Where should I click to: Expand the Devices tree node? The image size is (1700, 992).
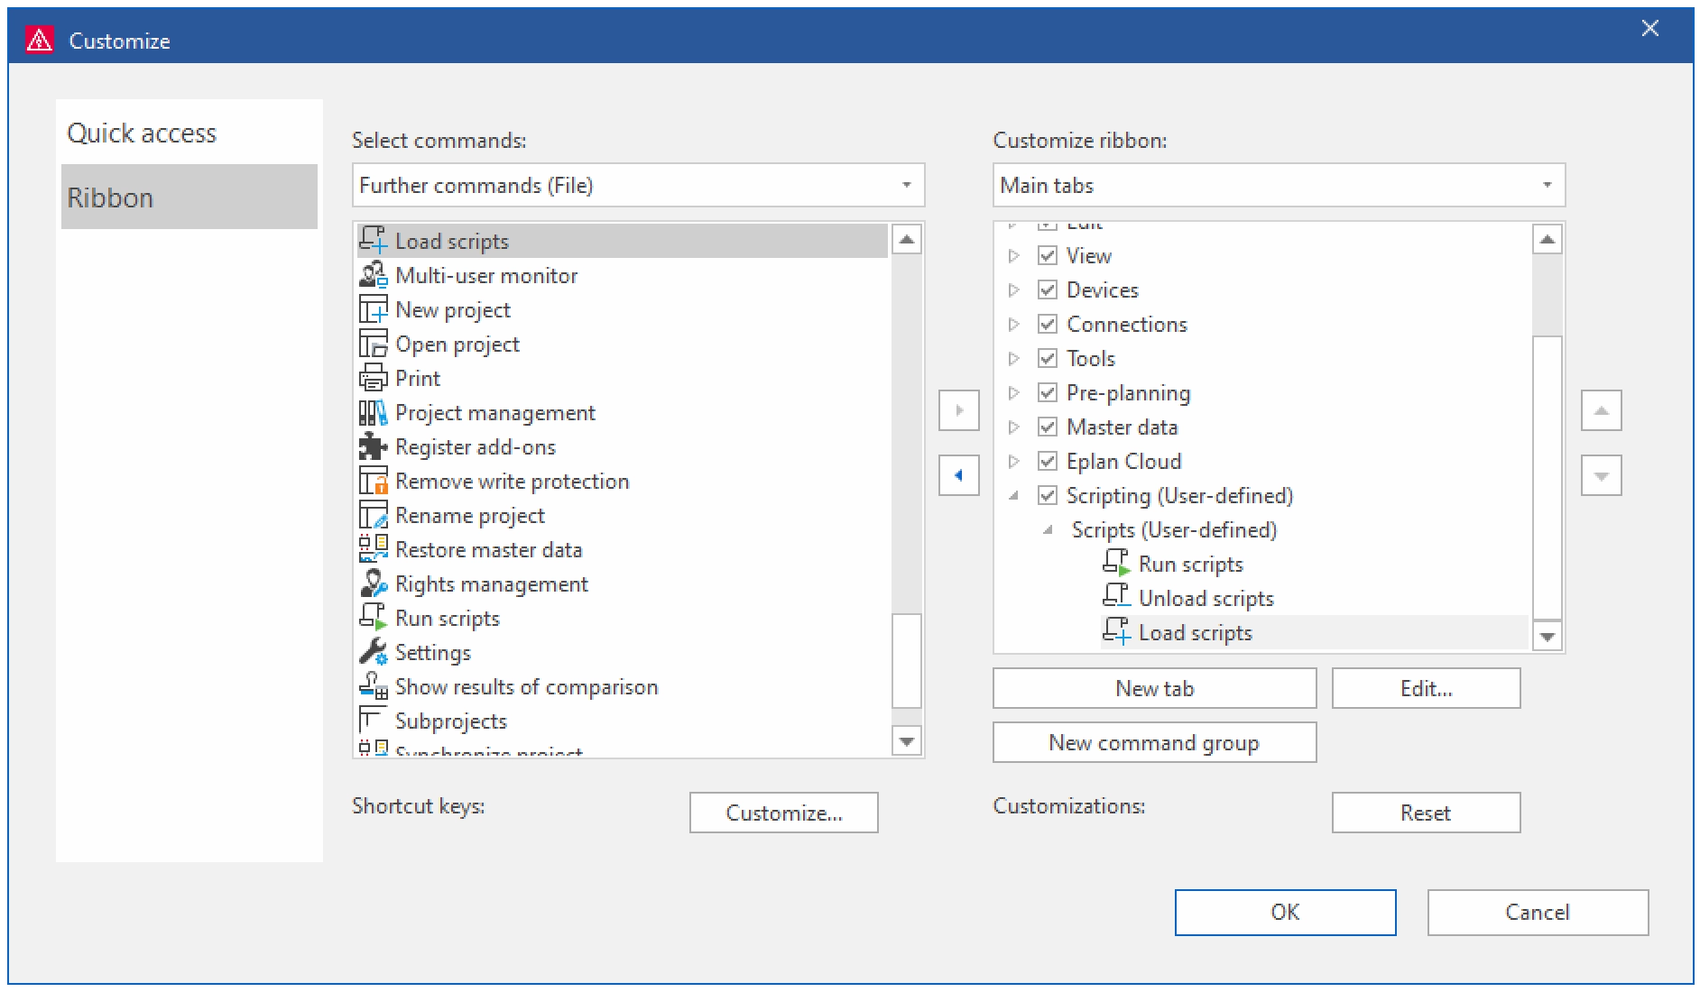[x=1013, y=289]
